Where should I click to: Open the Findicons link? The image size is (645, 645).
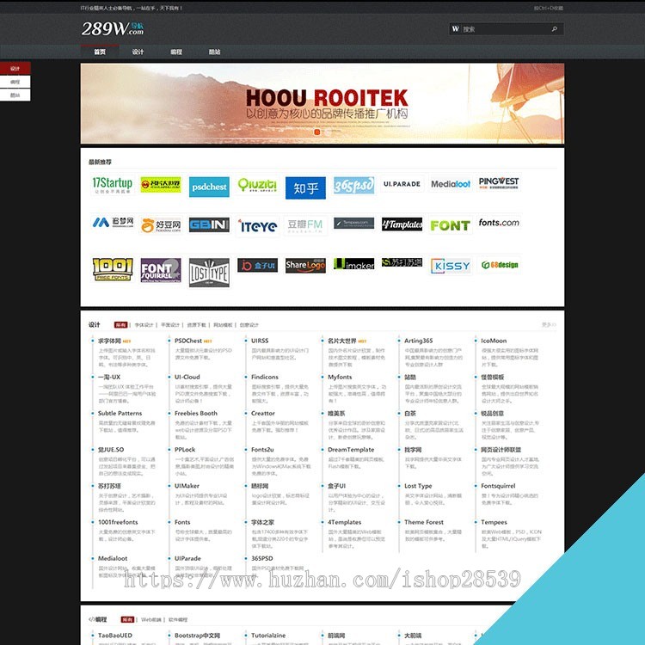[265, 377]
